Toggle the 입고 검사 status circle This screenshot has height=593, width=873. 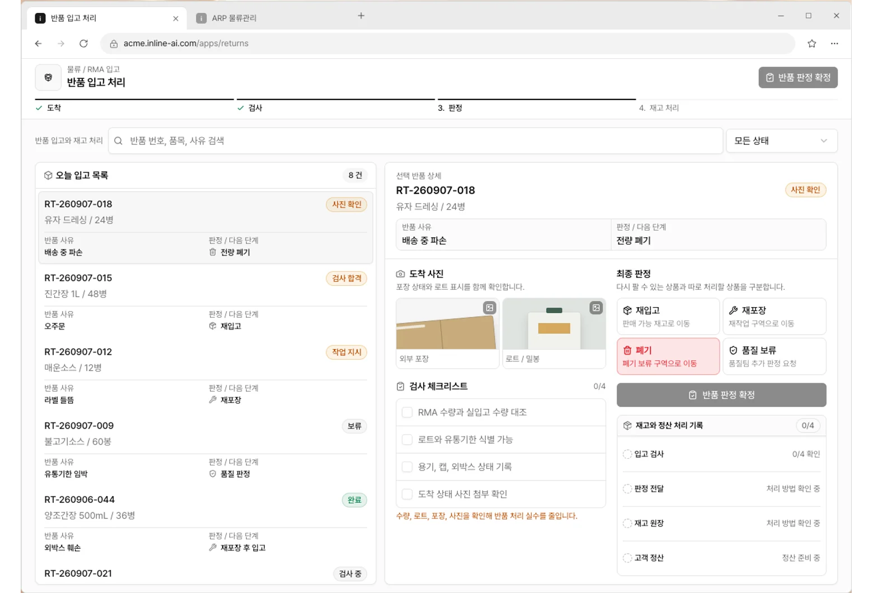point(627,454)
